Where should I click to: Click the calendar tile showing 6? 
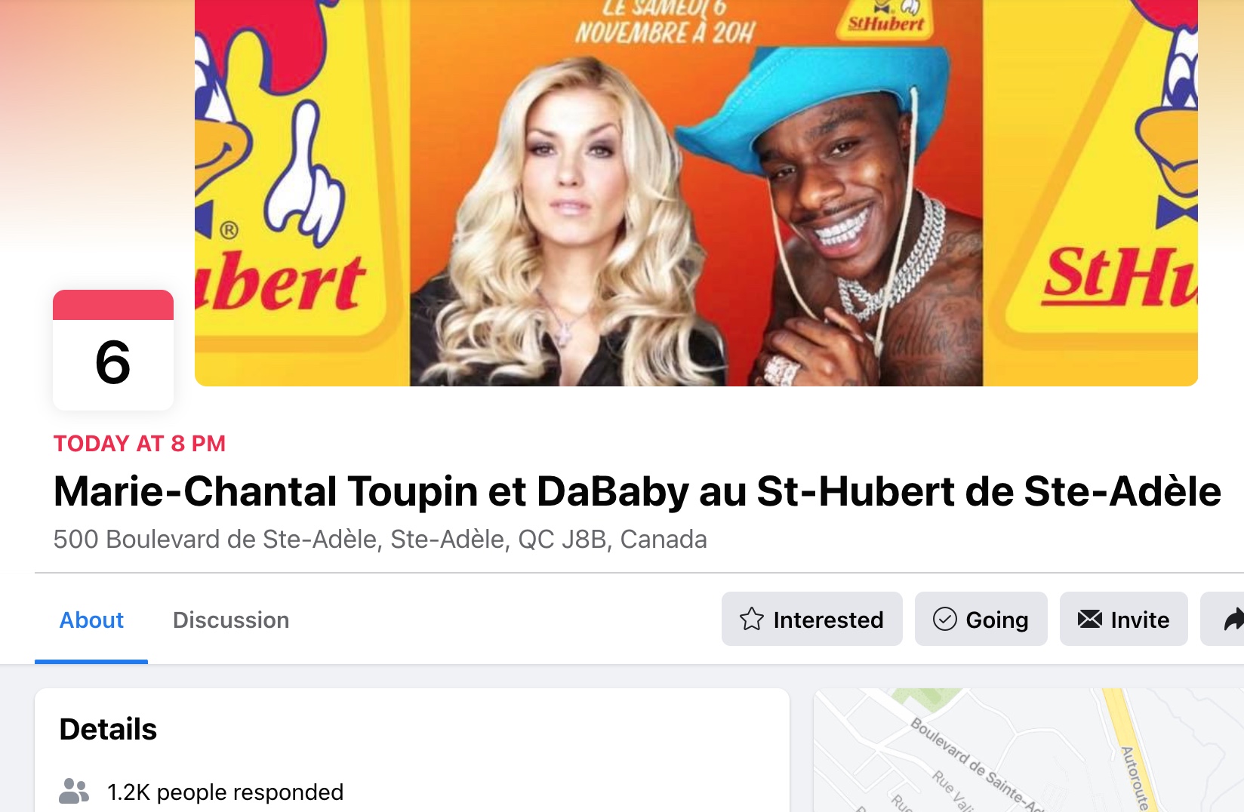(113, 350)
